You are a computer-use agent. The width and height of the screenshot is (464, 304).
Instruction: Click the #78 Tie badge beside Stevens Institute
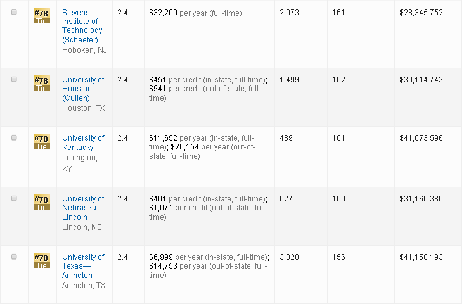click(x=41, y=16)
